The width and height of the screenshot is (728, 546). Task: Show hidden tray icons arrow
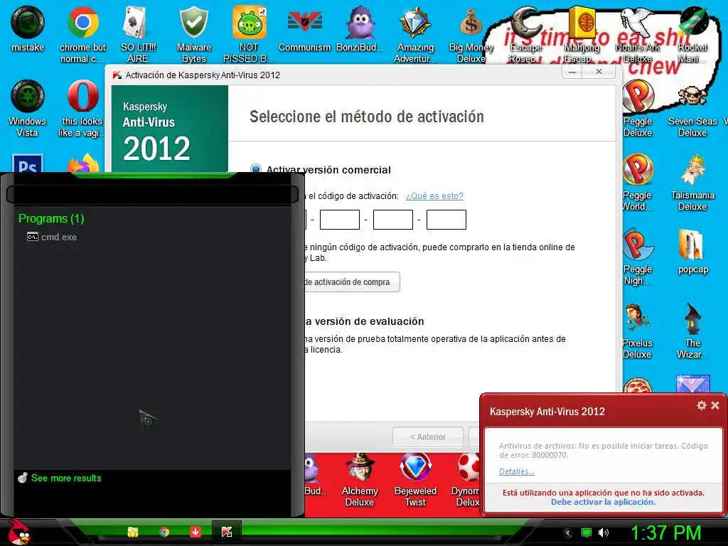(x=568, y=533)
